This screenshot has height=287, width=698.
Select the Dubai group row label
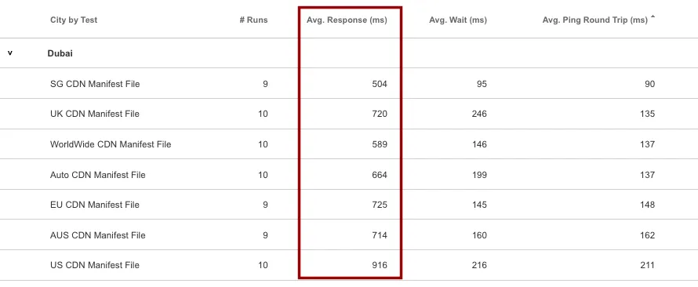click(60, 53)
